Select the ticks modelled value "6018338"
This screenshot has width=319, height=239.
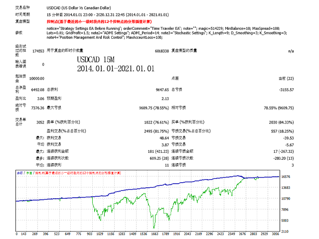161,51
